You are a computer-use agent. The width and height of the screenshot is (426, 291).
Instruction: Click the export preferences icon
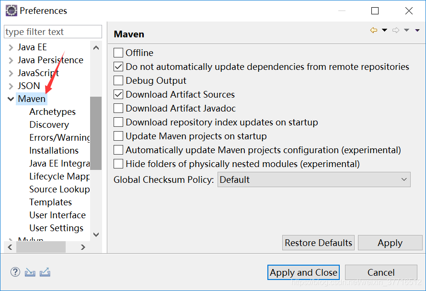pyautogui.click(x=45, y=272)
